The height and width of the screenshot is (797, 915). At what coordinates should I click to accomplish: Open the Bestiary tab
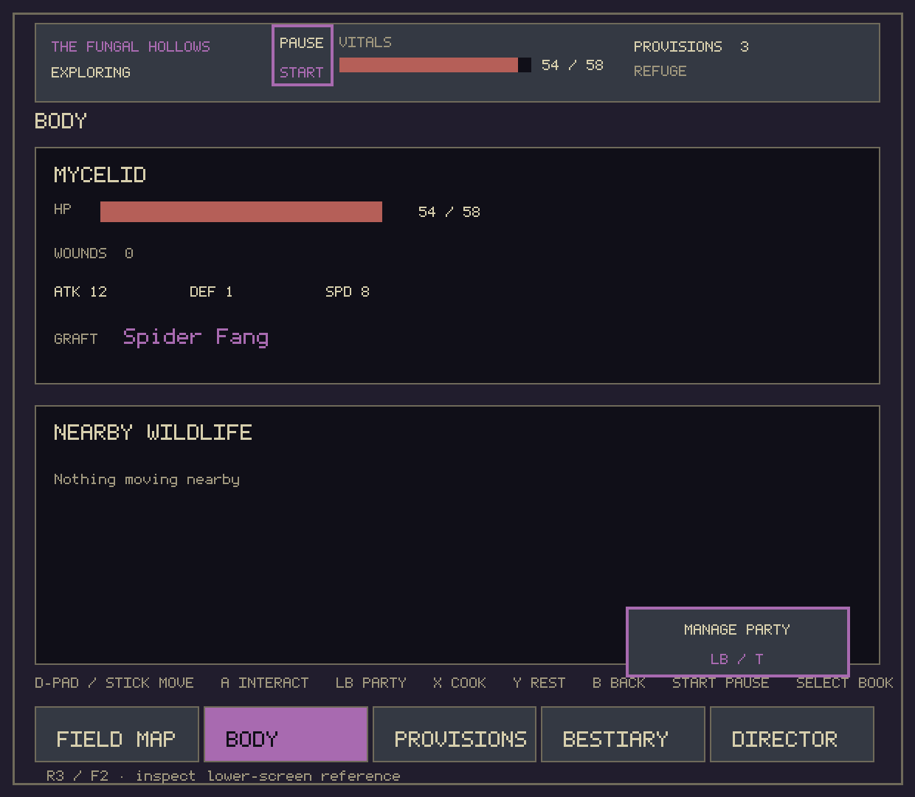point(623,734)
